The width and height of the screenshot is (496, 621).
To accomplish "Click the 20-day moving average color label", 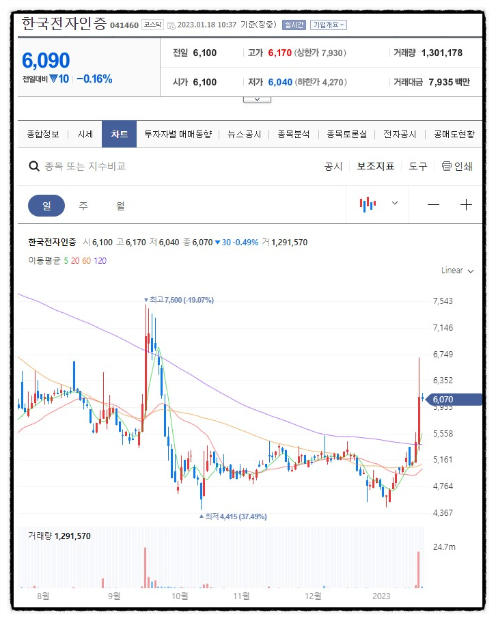I will pyautogui.click(x=75, y=260).
